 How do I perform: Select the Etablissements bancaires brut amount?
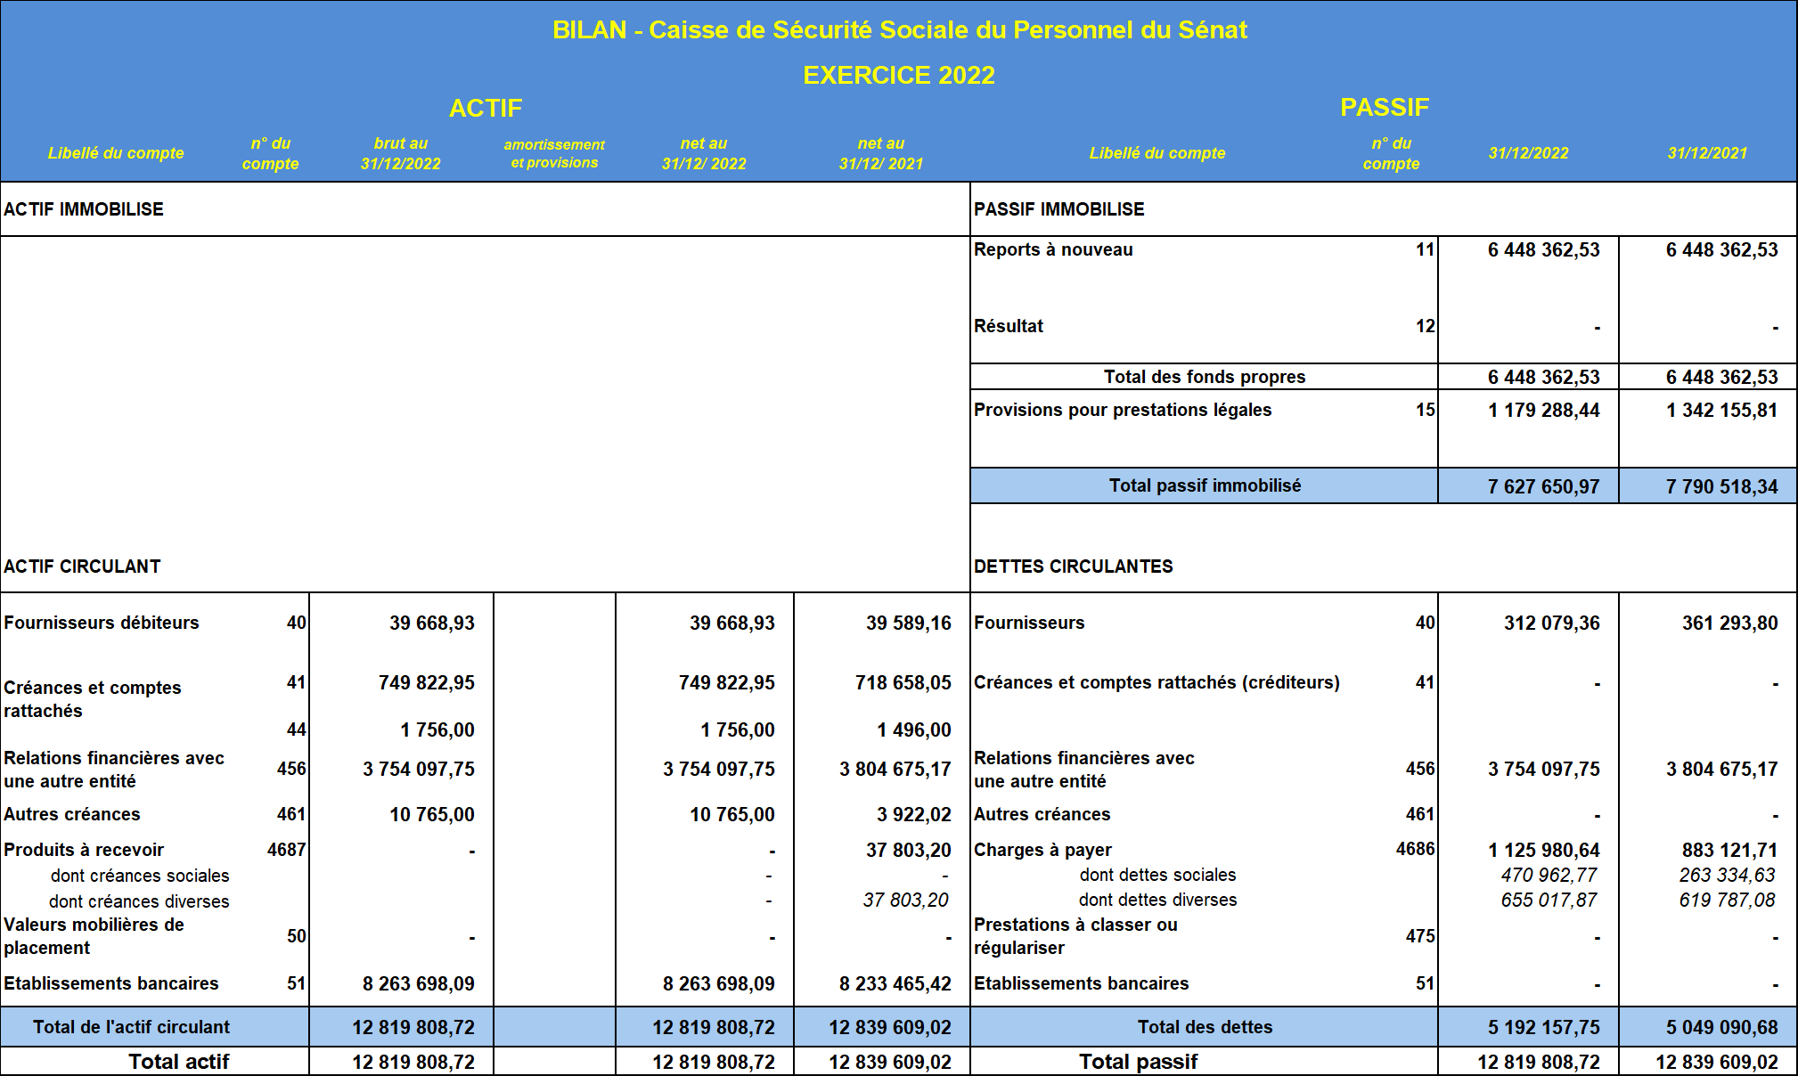click(x=418, y=984)
